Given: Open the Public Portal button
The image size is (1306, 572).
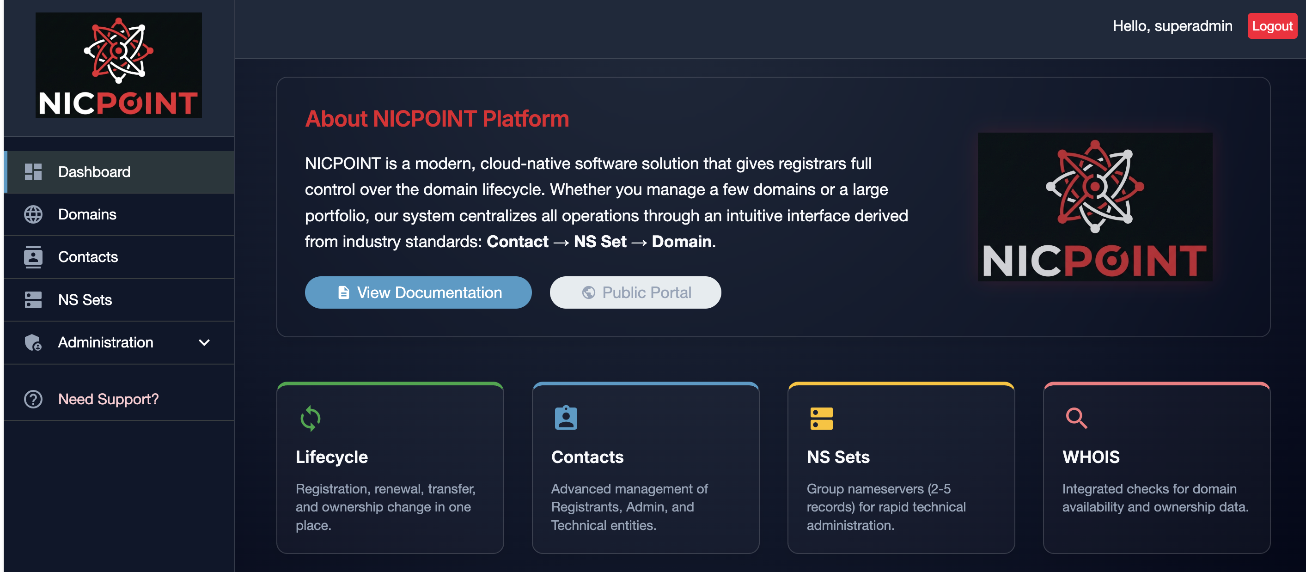Looking at the screenshot, I should 635,292.
